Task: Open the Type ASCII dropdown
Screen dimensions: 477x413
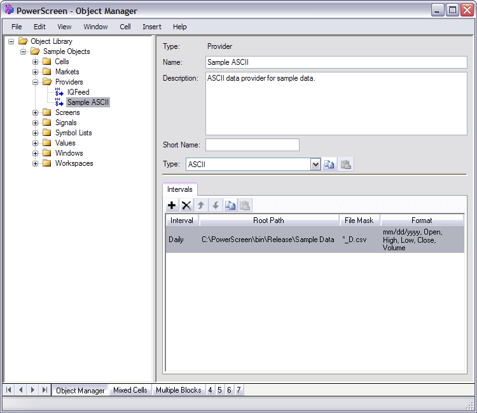Action: (315, 165)
